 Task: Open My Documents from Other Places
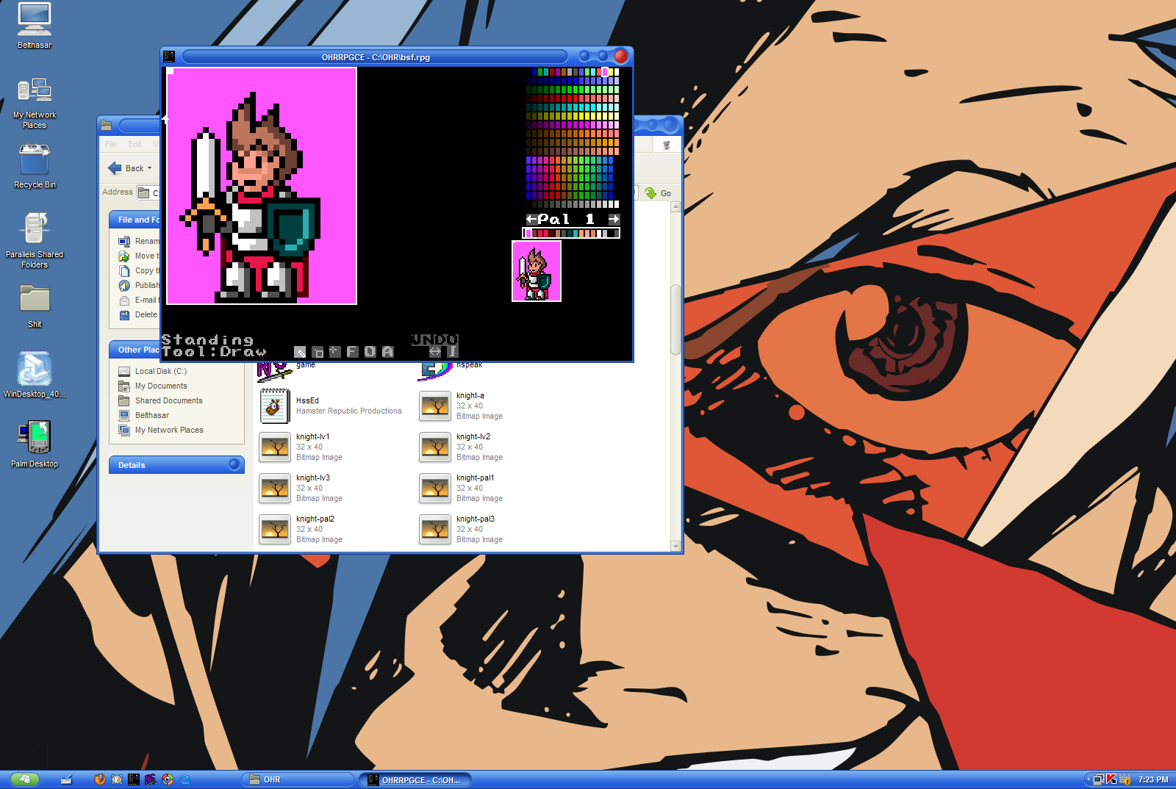[161, 386]
